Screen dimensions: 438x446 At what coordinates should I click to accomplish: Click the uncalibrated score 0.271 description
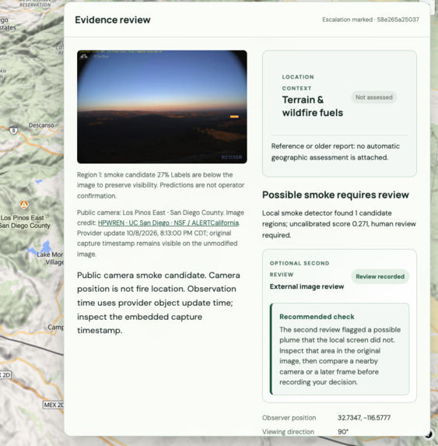click(x=338, y=224)
